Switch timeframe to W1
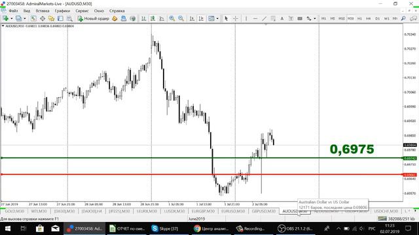This screenshot has width=419, height=235. pos(386,18)
